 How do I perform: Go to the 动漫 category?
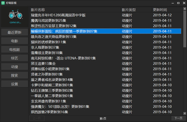click(15, 67)
